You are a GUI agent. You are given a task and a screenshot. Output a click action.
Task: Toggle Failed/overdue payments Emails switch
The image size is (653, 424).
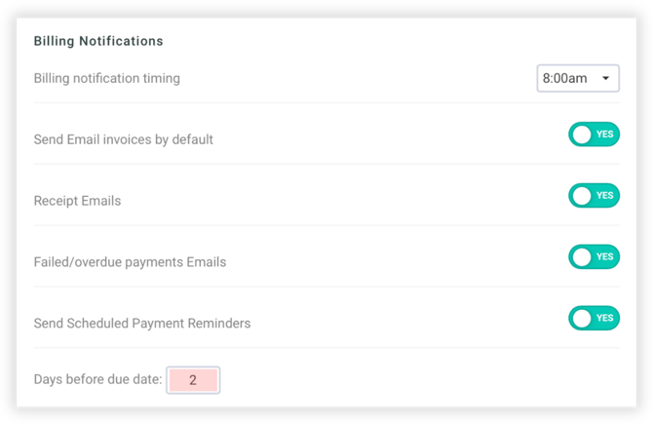click(594, 257)
